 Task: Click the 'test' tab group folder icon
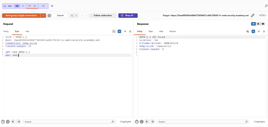click(5, 6)
